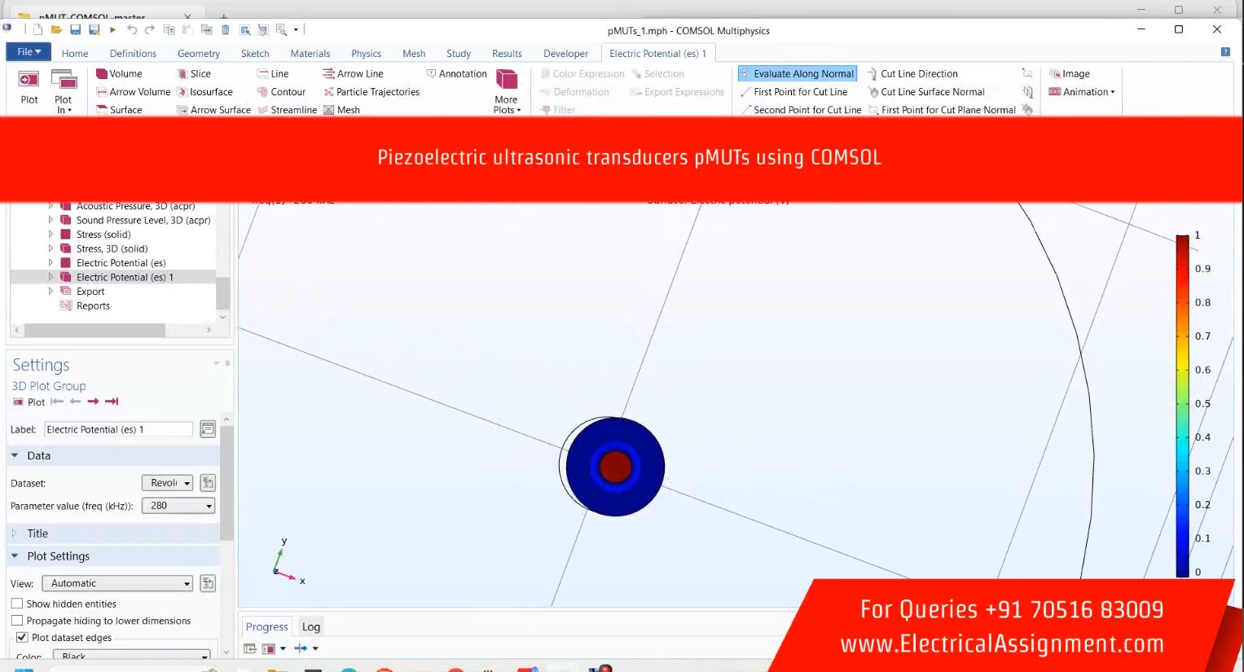The width and height of the screenshot is (1244, 672).
Task: Click Plot button in Settings panel
Action: (29, 402)
